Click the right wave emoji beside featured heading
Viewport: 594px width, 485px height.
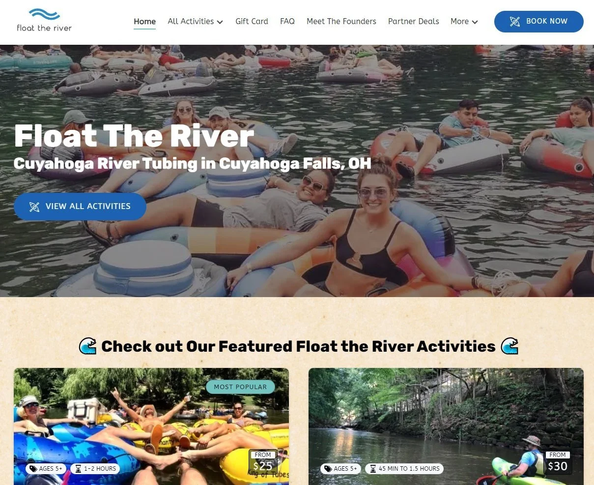tap(509, 346)
